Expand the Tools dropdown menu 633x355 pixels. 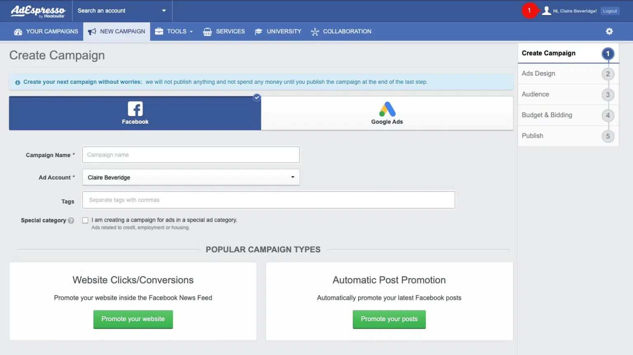[x=174, y=31]
